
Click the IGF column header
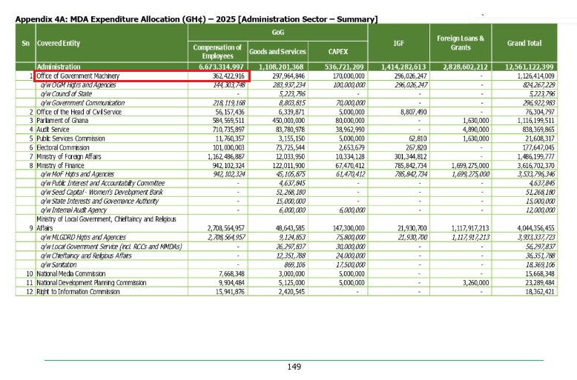(x=398, y=44)
